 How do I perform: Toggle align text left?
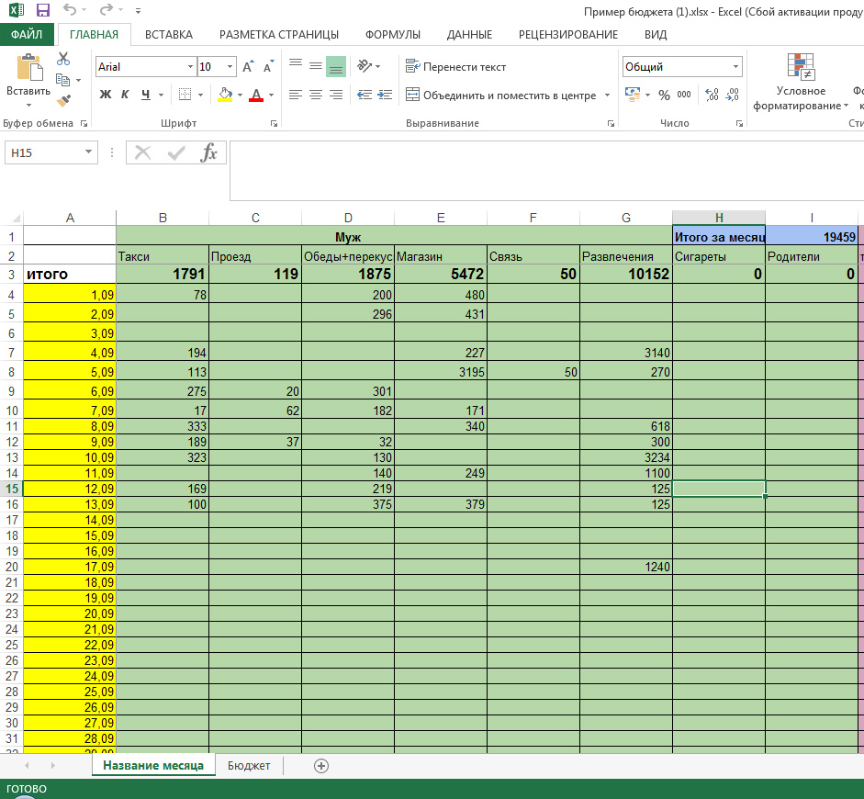point(296,95)
